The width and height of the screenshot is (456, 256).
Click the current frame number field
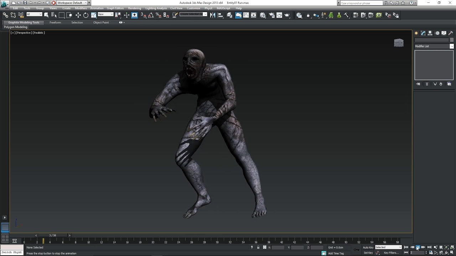coord(417,252)
